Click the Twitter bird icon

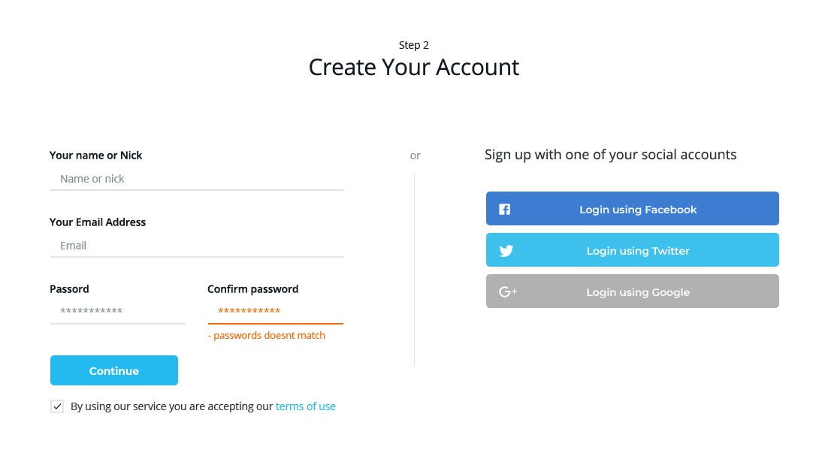[506, 251]
